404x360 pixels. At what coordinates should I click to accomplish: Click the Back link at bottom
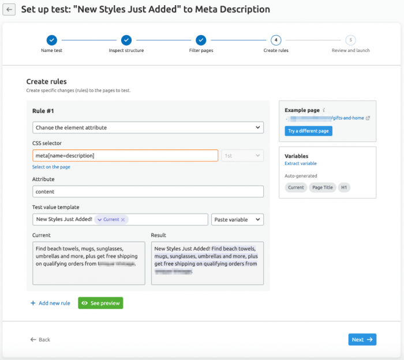click(40, 340)
